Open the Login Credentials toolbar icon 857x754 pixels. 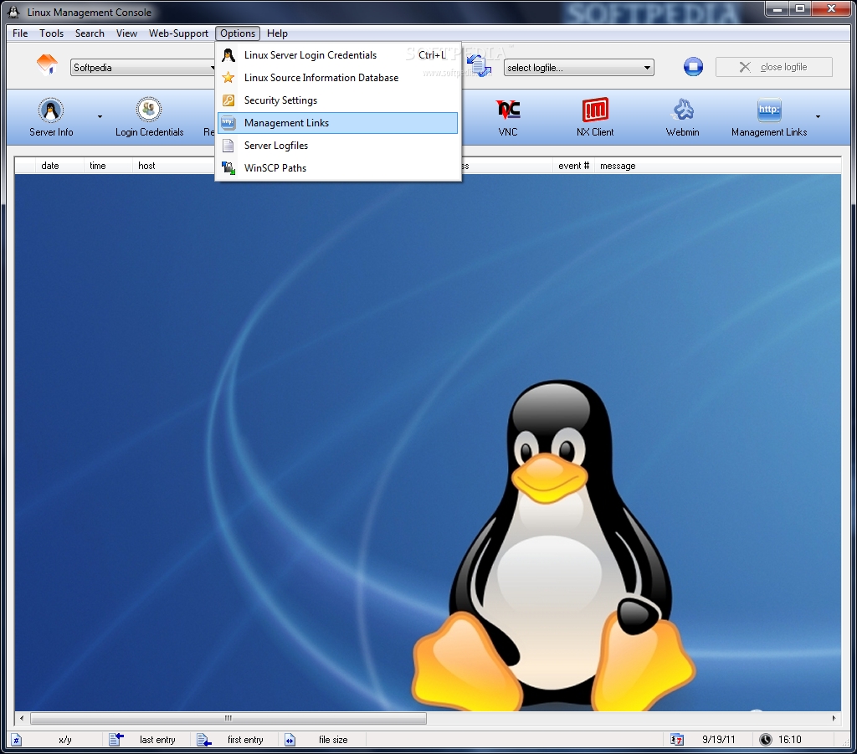coord(149,110)
